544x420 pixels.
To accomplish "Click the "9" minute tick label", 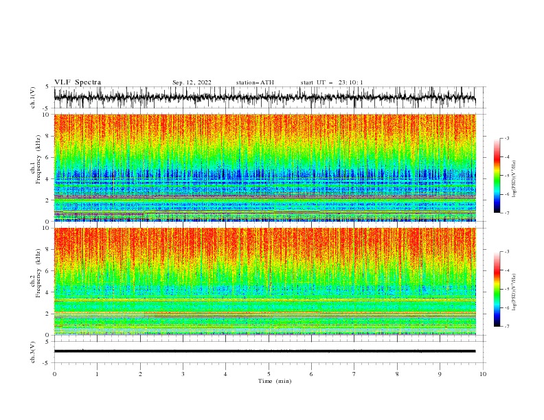I will click(x=440, y=374).
